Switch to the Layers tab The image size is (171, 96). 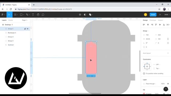point(4,20)
